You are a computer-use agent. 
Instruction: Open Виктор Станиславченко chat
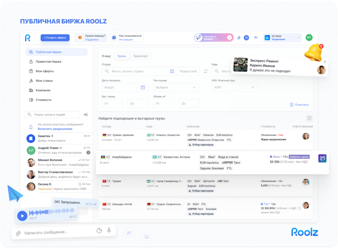[58, 175]
